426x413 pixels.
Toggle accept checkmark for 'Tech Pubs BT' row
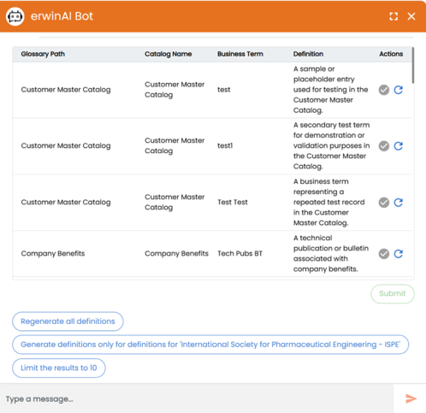click(384, 253)
